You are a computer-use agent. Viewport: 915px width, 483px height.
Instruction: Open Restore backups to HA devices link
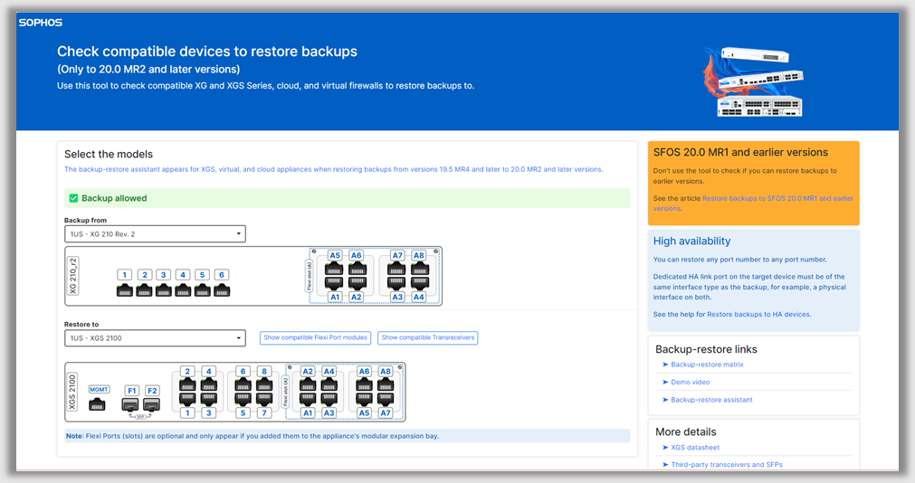pos(758,315)
